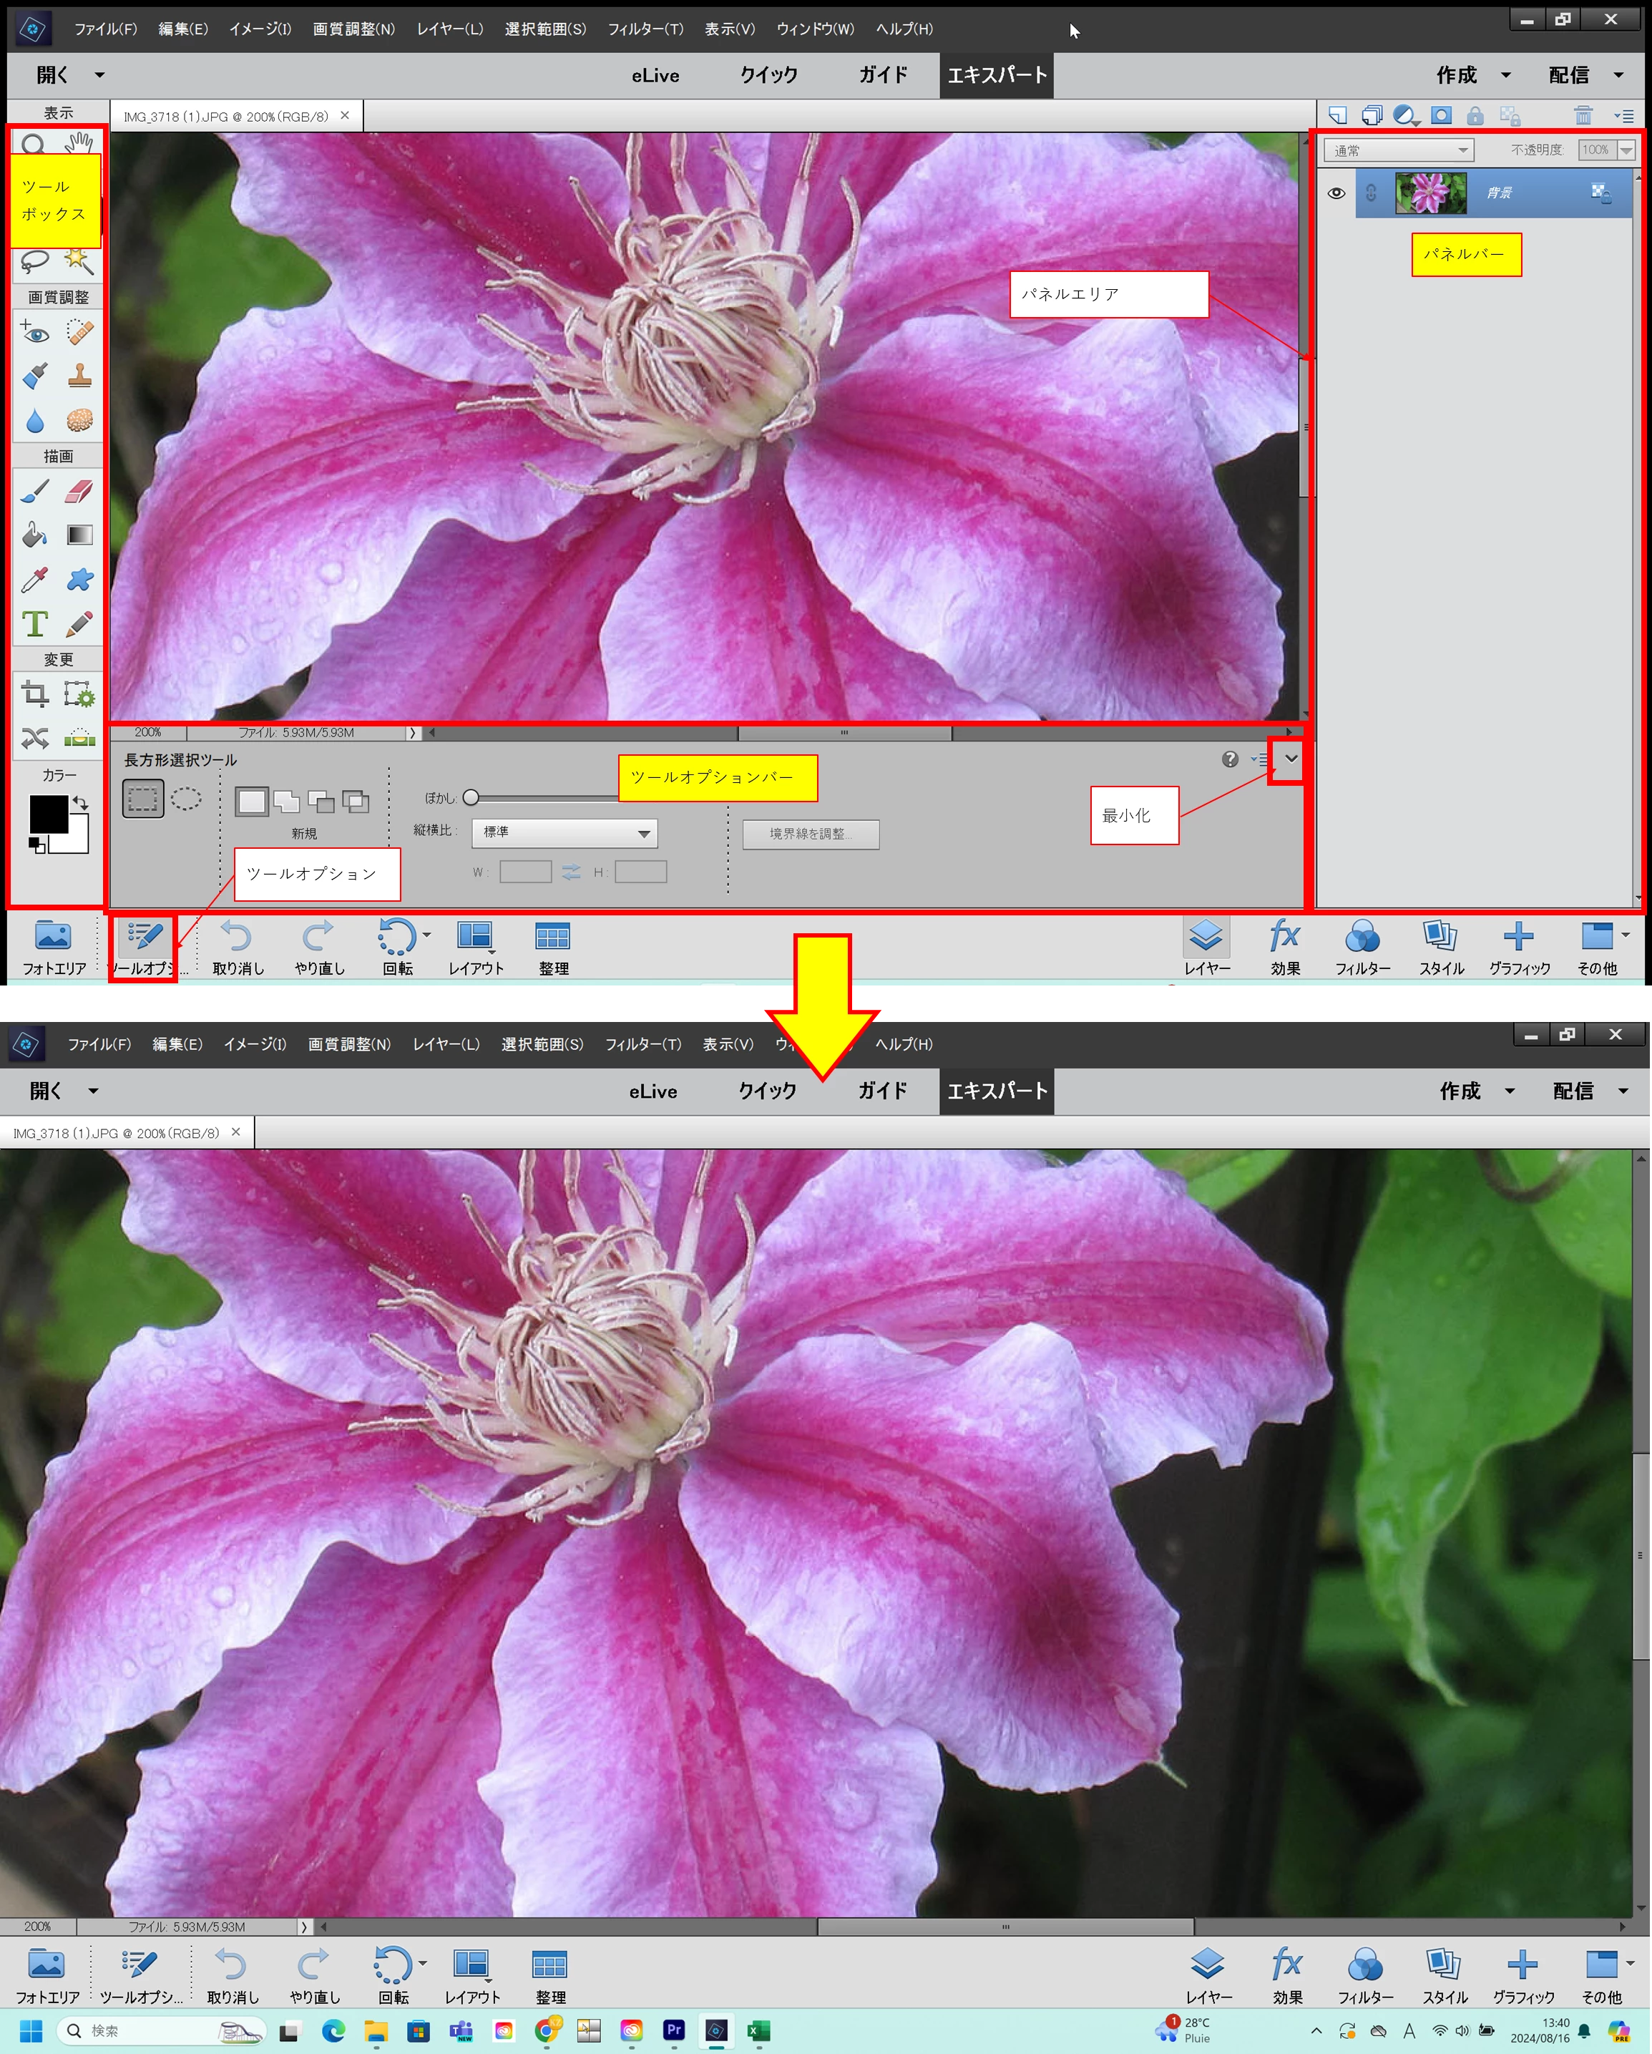1652x2054 pixels.
Task: Open the フィルター(T) menu in top window
Action: coord(645,29)
